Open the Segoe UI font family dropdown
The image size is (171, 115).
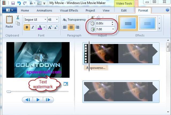pos(35,20)
